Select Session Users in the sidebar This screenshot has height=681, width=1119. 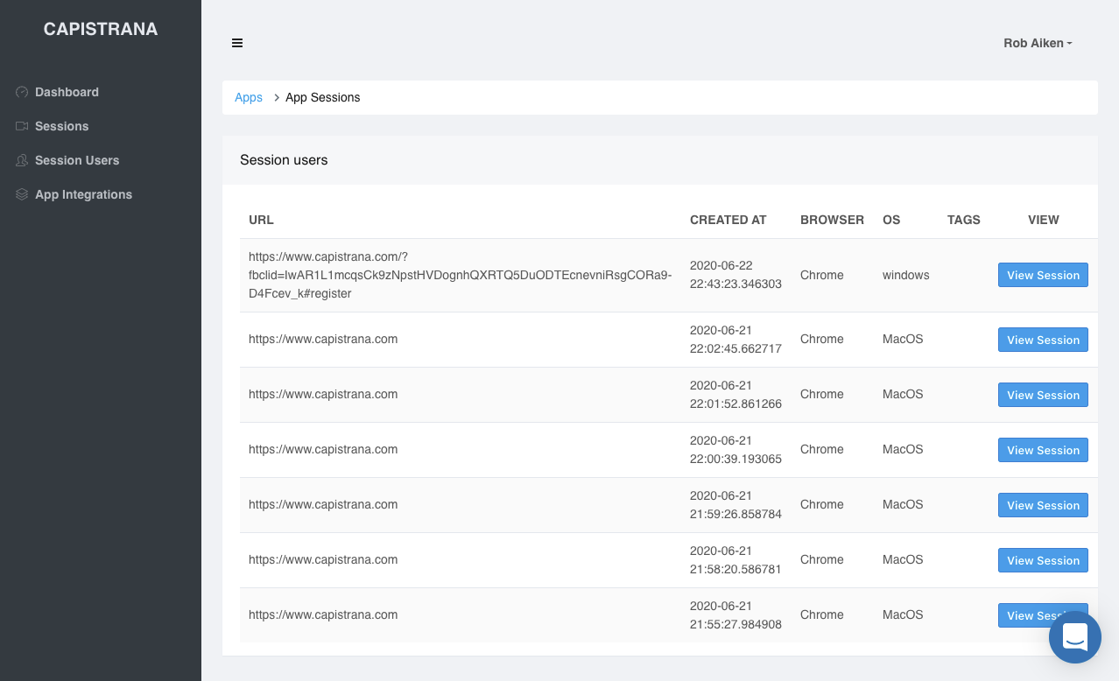(x=77, y=160)
